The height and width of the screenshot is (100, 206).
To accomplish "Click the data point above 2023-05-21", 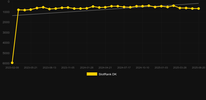I will point(31,10).
